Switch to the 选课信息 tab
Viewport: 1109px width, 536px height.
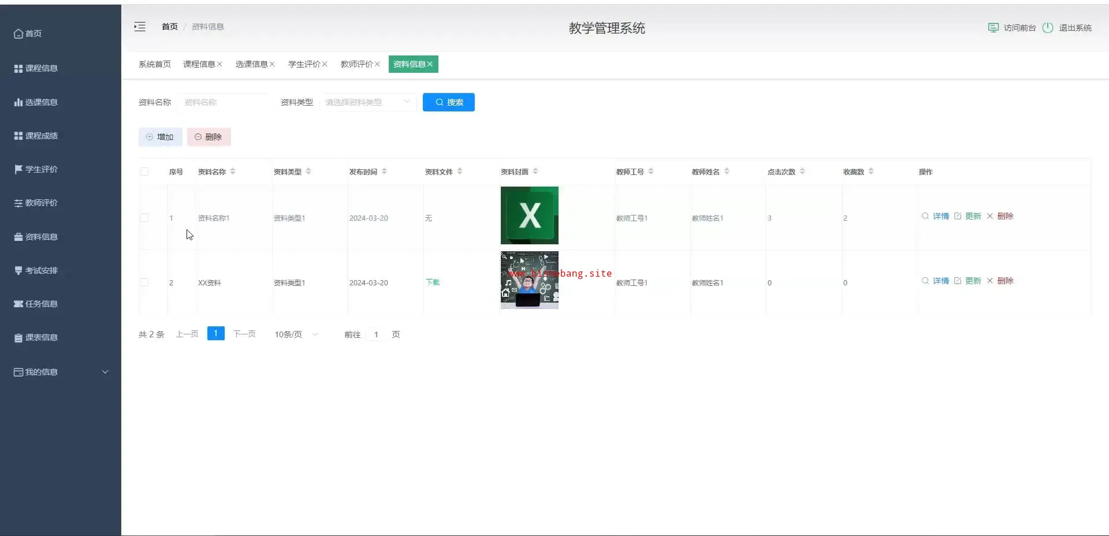pyautogui.click(x=251, y=64)
